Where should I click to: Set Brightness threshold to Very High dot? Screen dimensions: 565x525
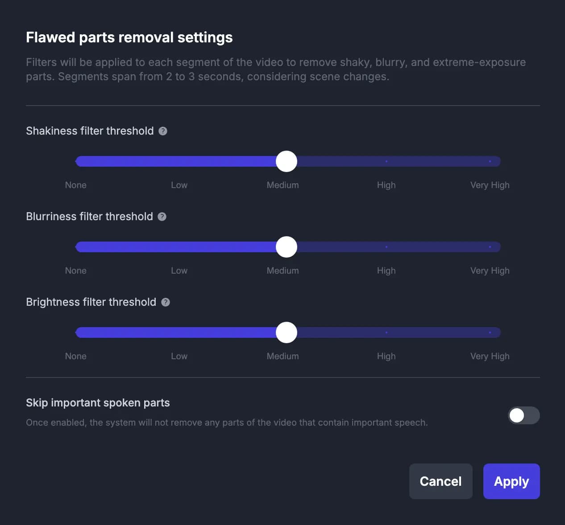[490, 332]
